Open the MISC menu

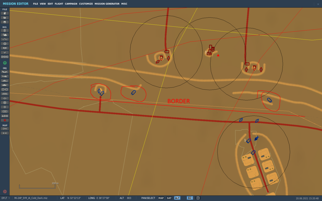coord(124,4)
